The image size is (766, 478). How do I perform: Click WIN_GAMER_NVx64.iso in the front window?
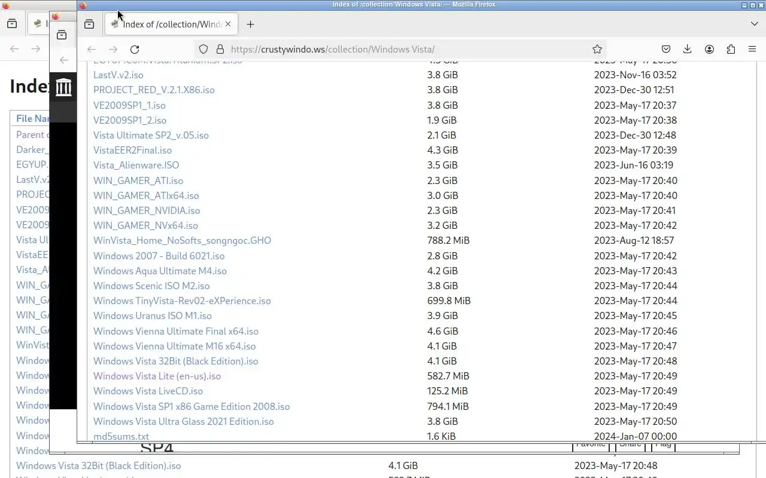click(145, 225)
